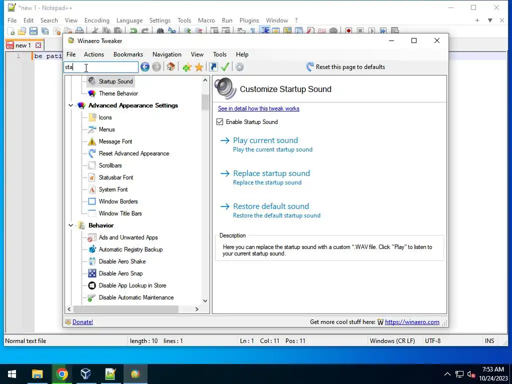Click Notepad++ Open file toolbar icon
Screen dimensions: 512x384
point(22,31)
